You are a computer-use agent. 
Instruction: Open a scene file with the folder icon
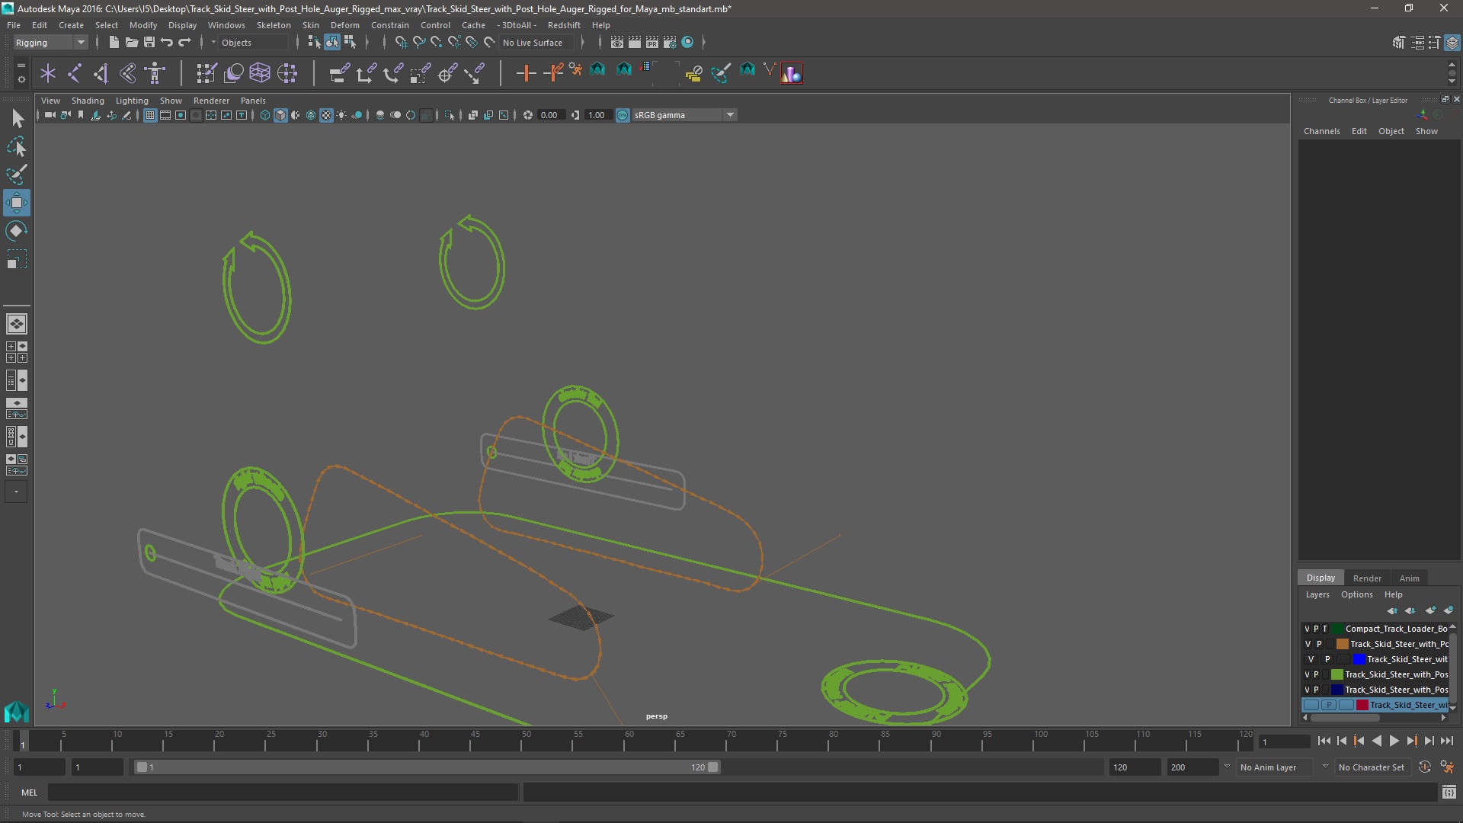(x=131, y=43)
